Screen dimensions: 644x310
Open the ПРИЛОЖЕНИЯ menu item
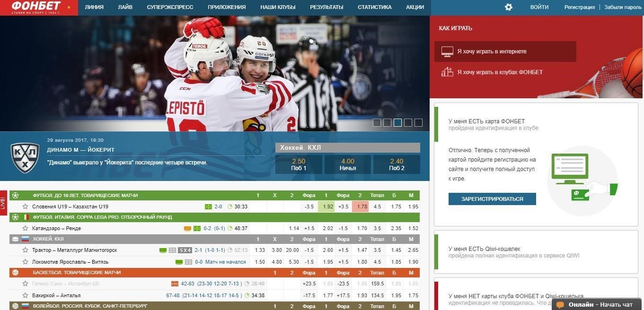[x=227, y=8]
